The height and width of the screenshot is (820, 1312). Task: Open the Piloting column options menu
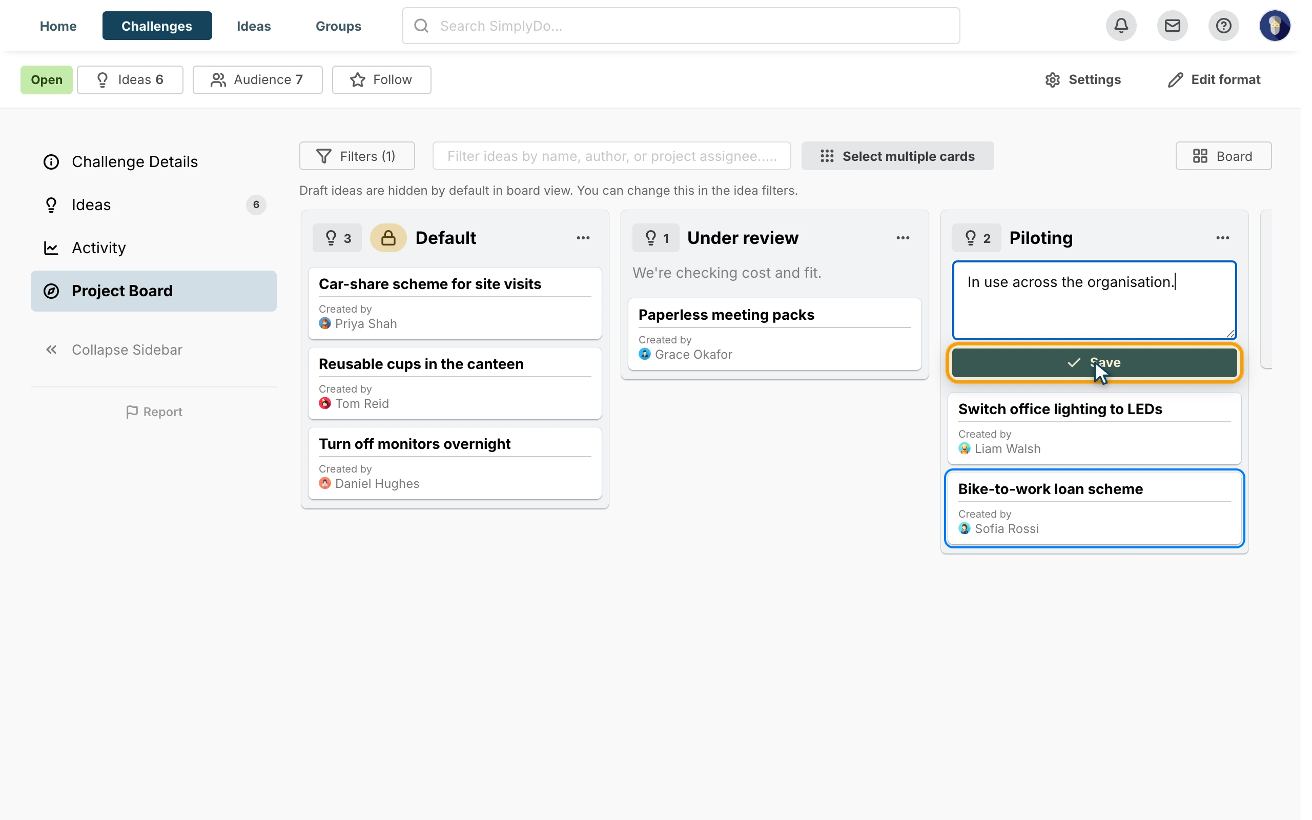(1222, 237)
